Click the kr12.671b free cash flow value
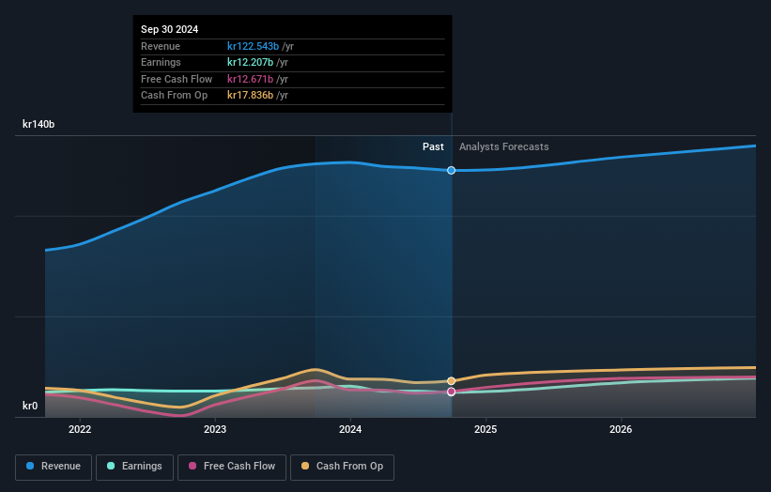The image size is (771, 492). 250,79
